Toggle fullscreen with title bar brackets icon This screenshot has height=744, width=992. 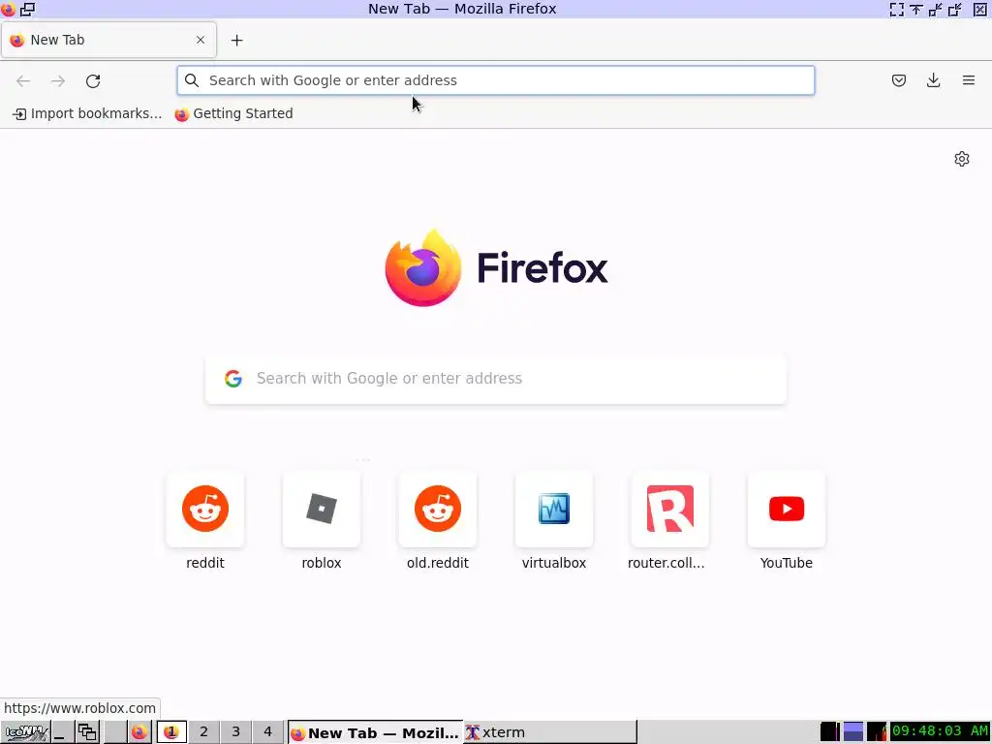tap(896, 9)
